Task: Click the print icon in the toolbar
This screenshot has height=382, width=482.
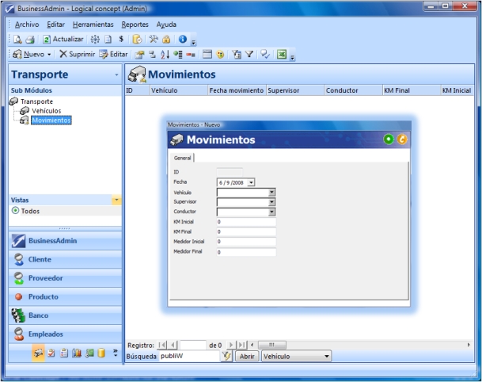Action: (29, 38)
